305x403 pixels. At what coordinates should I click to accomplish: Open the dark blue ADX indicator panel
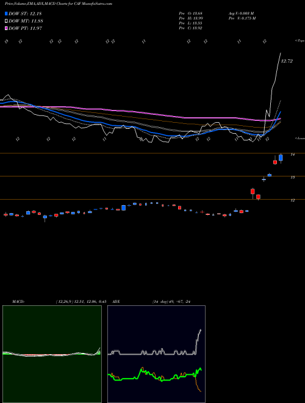point(156,354)
